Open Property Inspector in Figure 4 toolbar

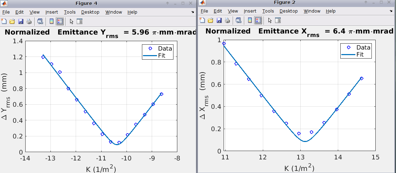[80, 21]
